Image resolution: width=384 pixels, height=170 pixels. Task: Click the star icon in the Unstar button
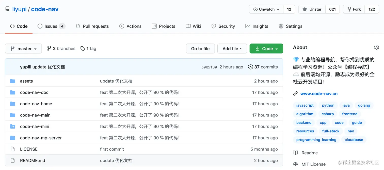click(305, 9)
